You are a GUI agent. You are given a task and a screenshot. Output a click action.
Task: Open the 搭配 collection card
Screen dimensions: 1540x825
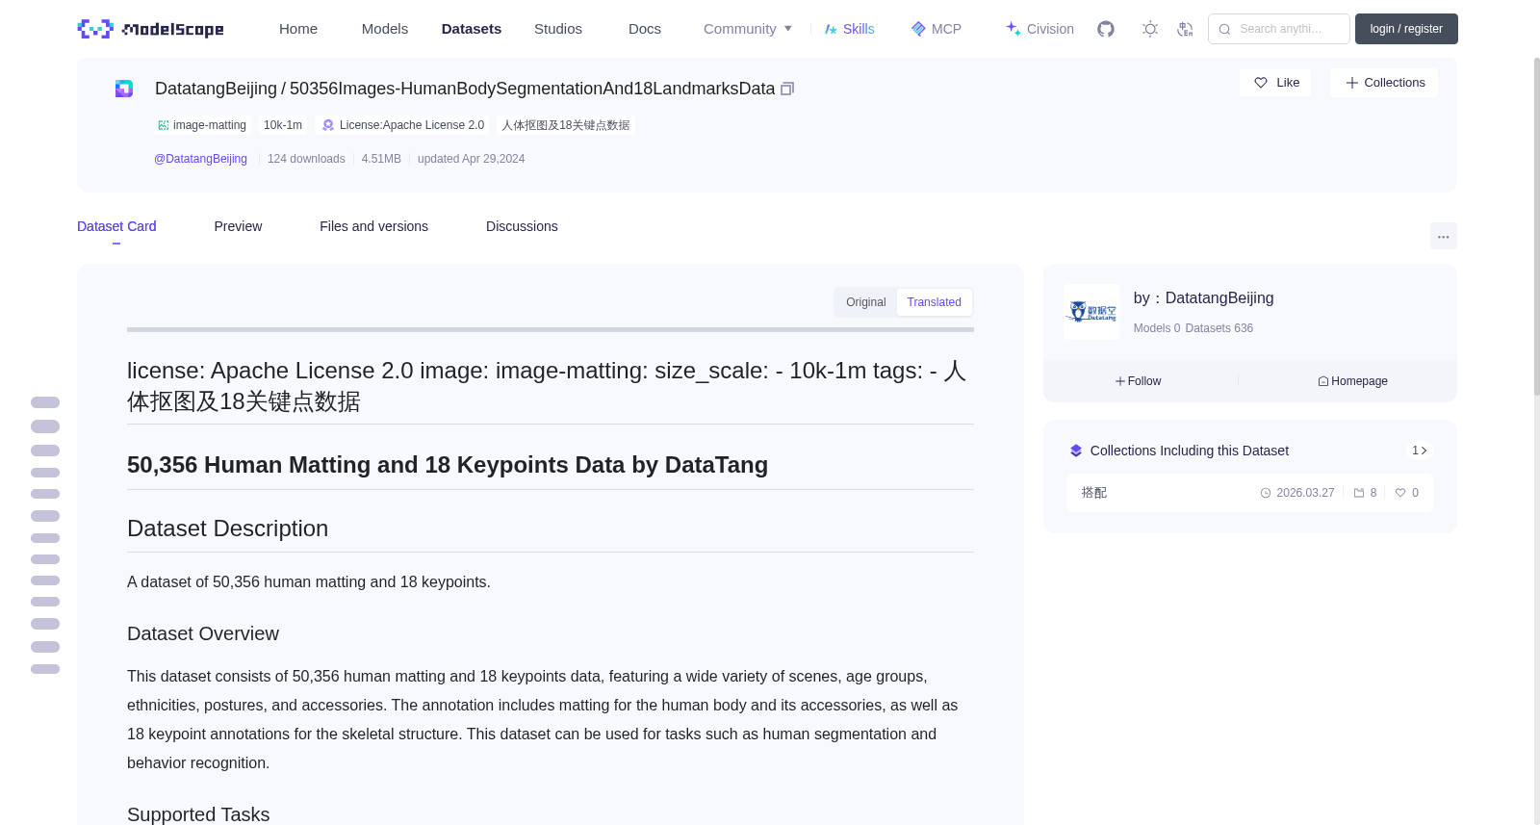[1249, 493]
